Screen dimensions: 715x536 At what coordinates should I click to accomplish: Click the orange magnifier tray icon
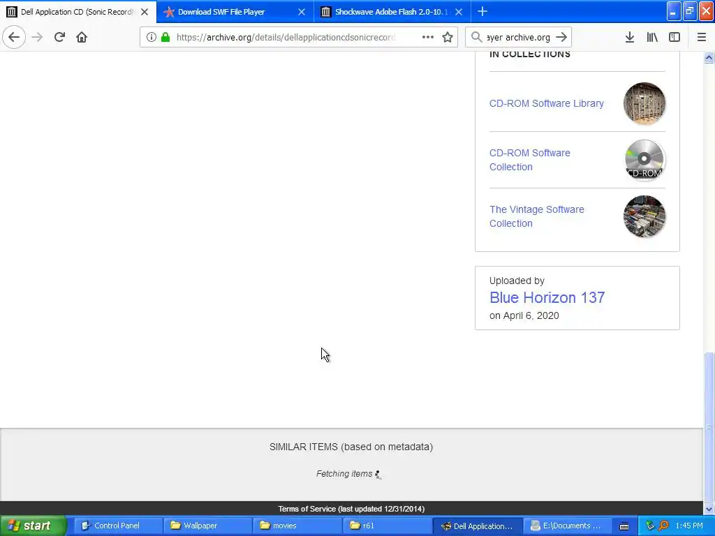coord(663,526)
